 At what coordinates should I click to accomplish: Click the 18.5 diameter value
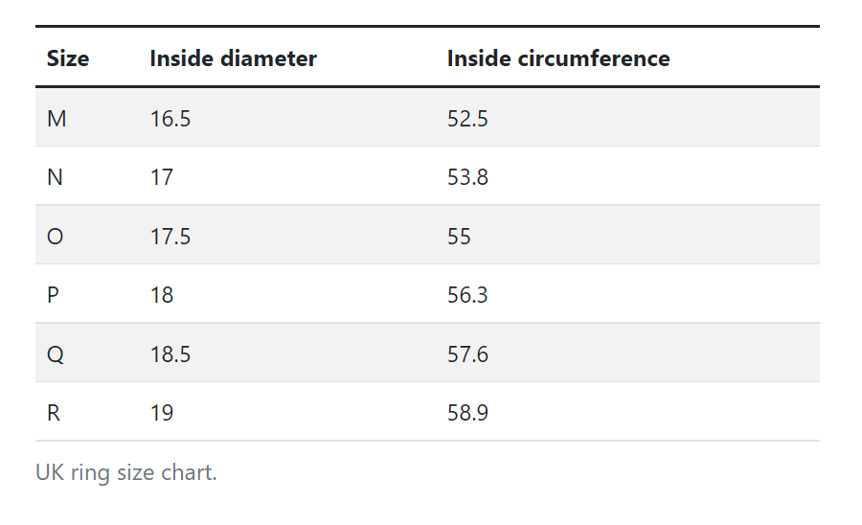[170, 354]
